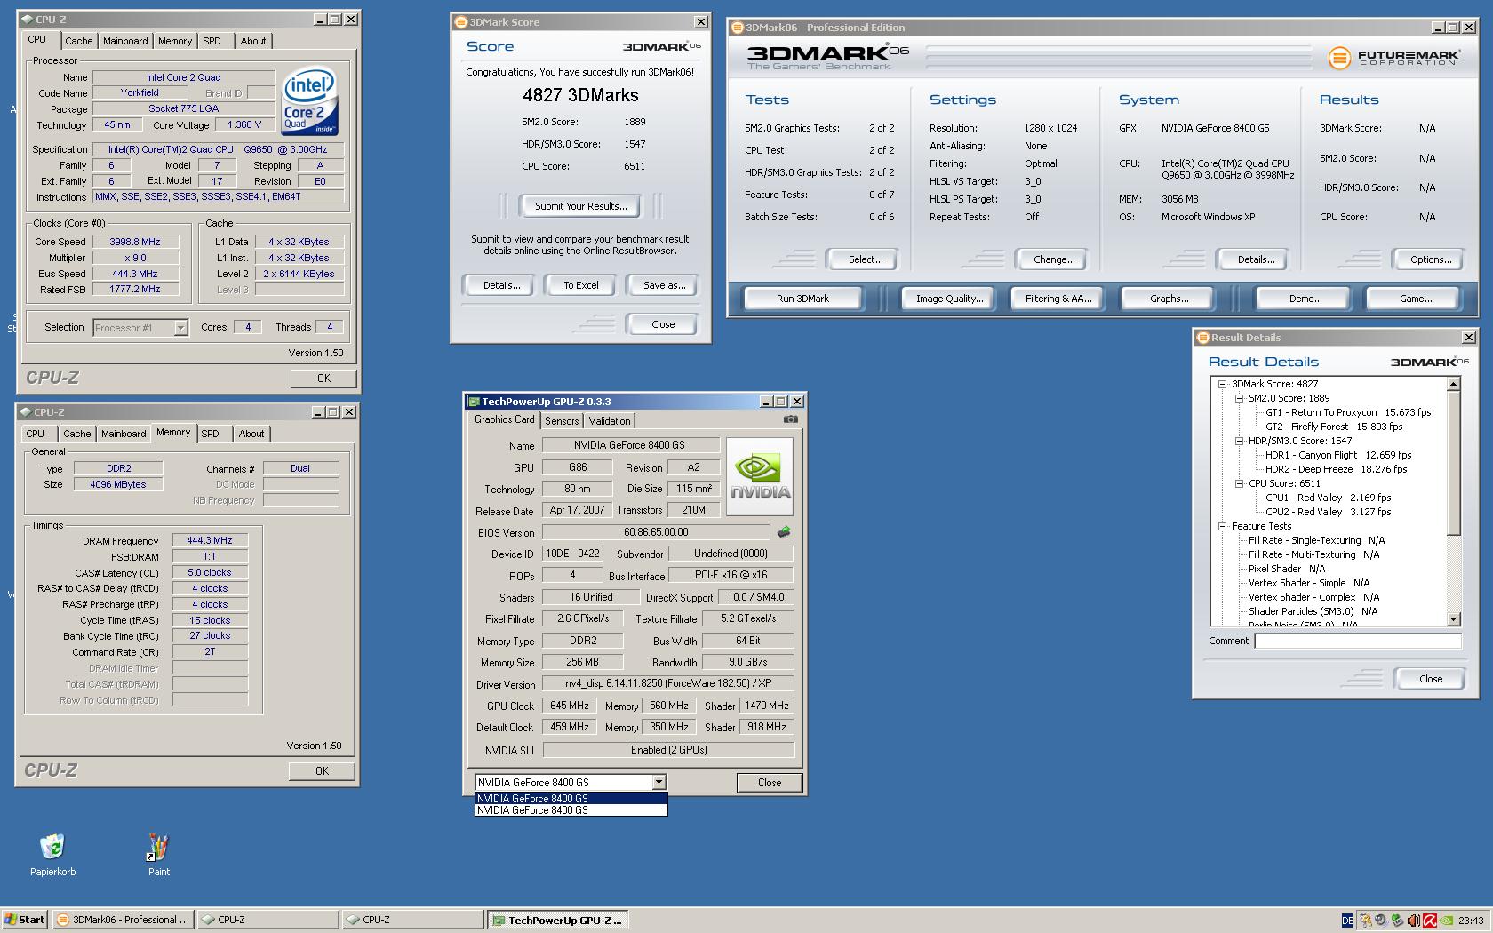The width and height of the screenshot is (1493, 933).
Task: Click Change button under Settings
Action: click(x=1053, y=259)
